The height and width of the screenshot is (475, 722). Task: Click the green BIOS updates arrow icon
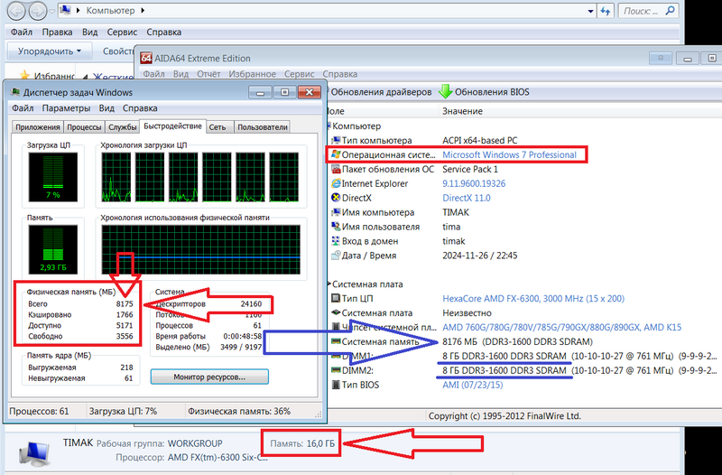pyautogui.click(x=445, y=92)
